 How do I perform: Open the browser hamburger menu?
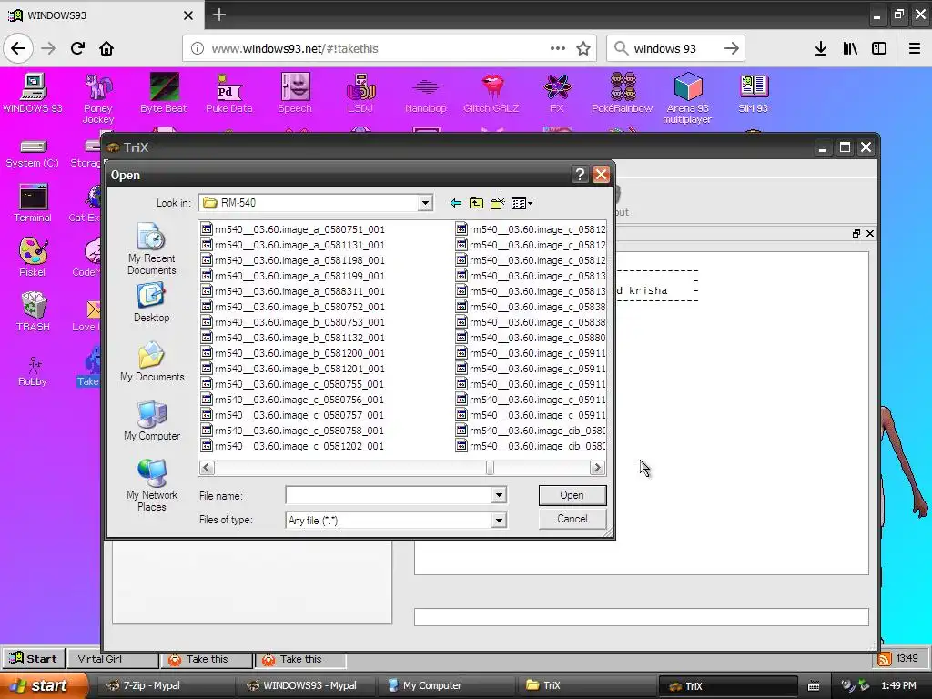pyautogui.click(x=914, y=48)
